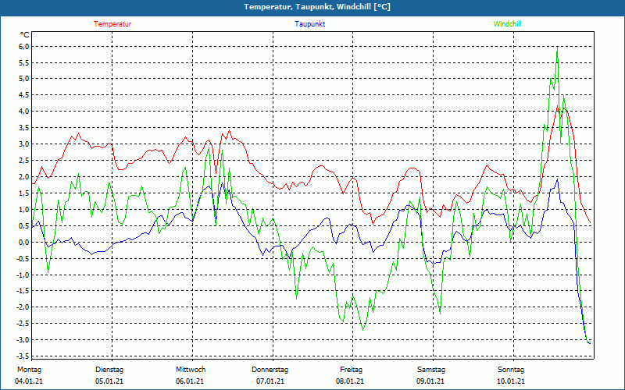Click the 0,0 y-axis value
The image size is (625, 390).
24,242
